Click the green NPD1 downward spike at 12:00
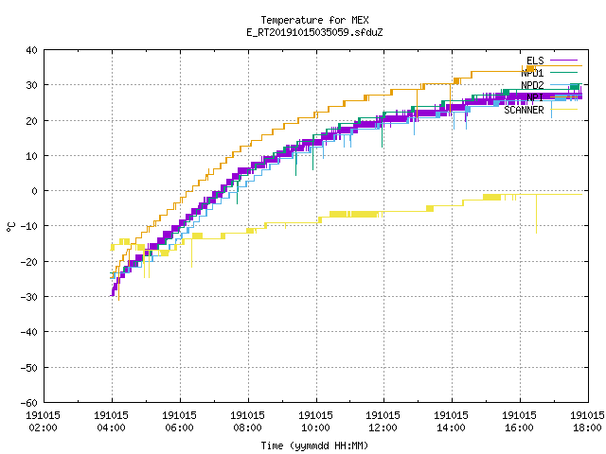The width and height of the screenshot is (606, 454). pyautogui.click(x=382, y=131)
